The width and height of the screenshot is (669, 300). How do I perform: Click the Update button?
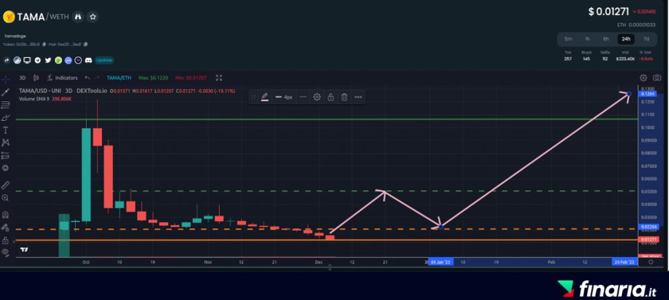tap(104, 60)
